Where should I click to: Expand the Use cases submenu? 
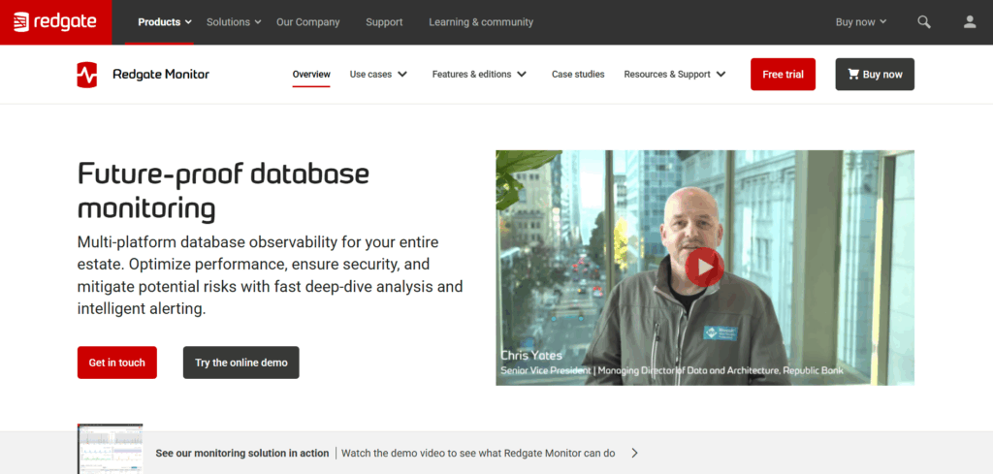coord(378,75)
